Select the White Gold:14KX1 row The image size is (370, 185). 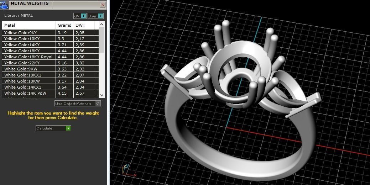[x=50, y=87]
